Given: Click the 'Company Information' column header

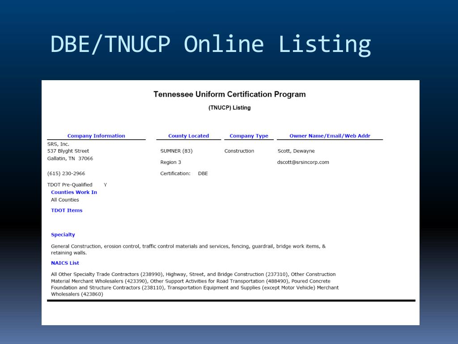Looking at the screenshot, I should tap(96, 136).
